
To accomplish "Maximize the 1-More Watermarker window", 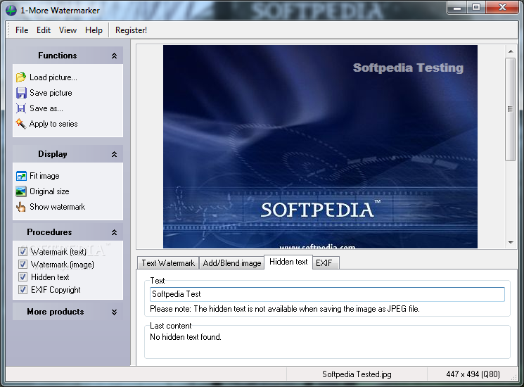I will click(x=476, y=7).
